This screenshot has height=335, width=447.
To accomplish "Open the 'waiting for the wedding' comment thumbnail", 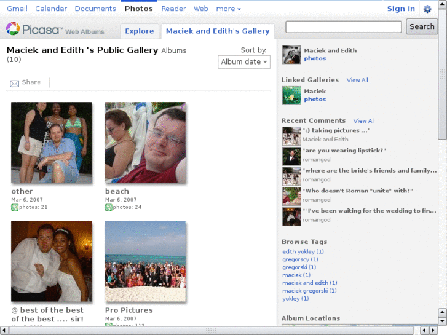I will pos(291,217).
